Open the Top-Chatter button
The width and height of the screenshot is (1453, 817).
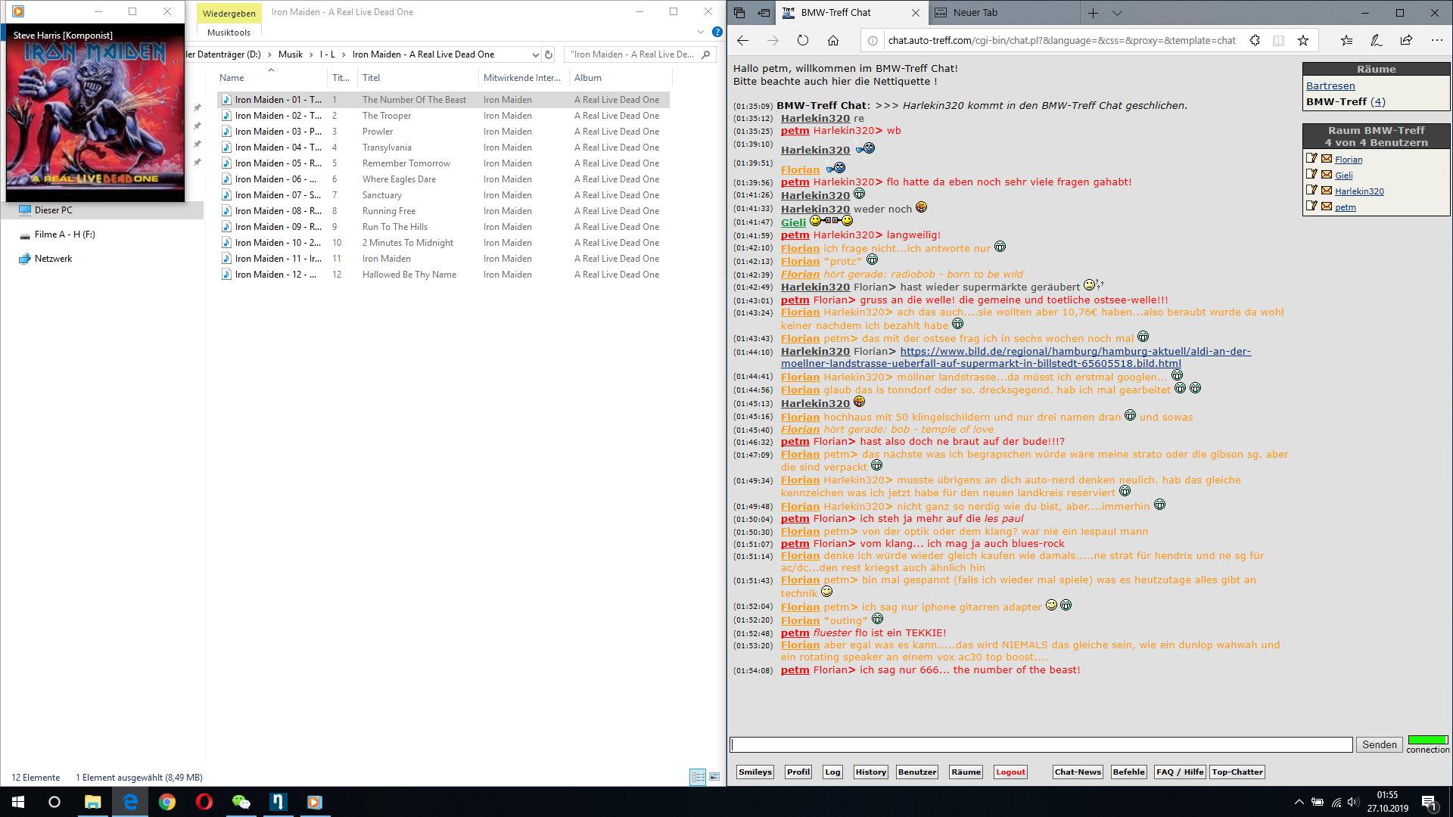click(x=1237, y=772)
